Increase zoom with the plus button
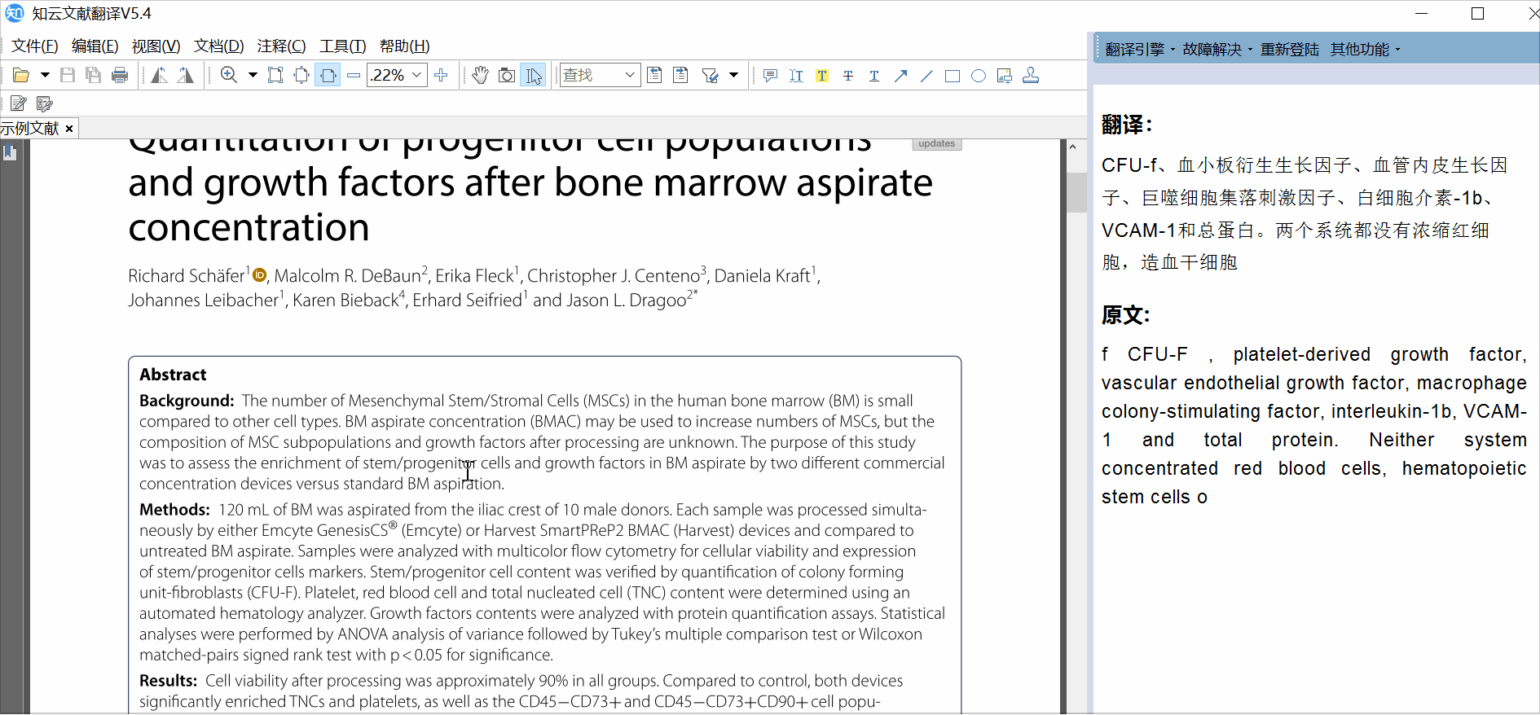 (441, 76)
